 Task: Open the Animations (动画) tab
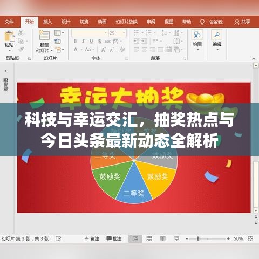(102, 22)
